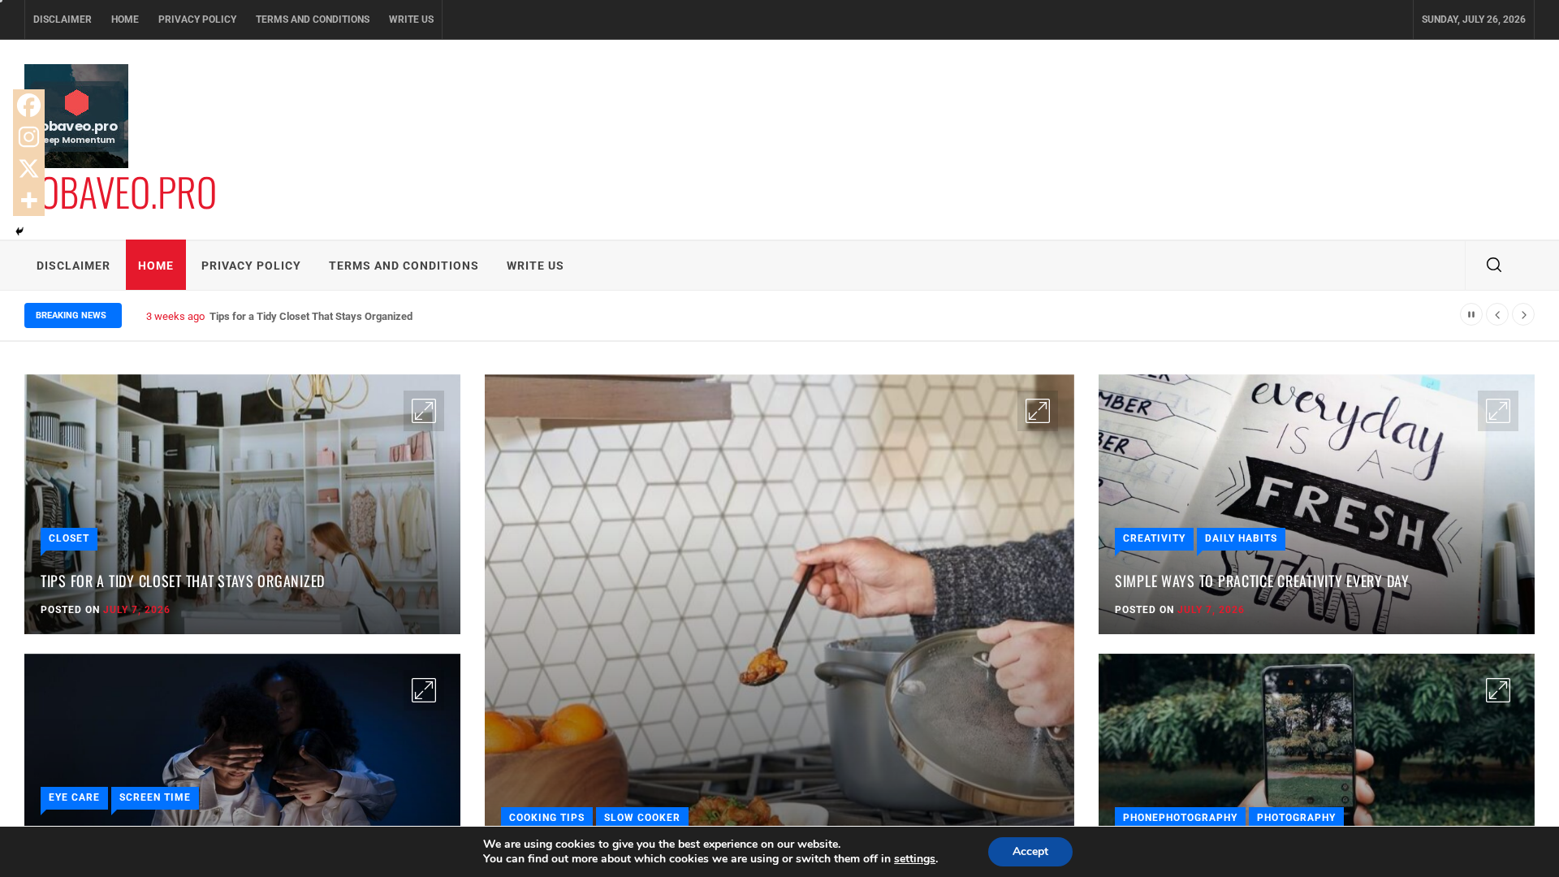Select Privacy Policy in main navigation
The width and height of the screenshot is (1559, 877).
(251, 266)
